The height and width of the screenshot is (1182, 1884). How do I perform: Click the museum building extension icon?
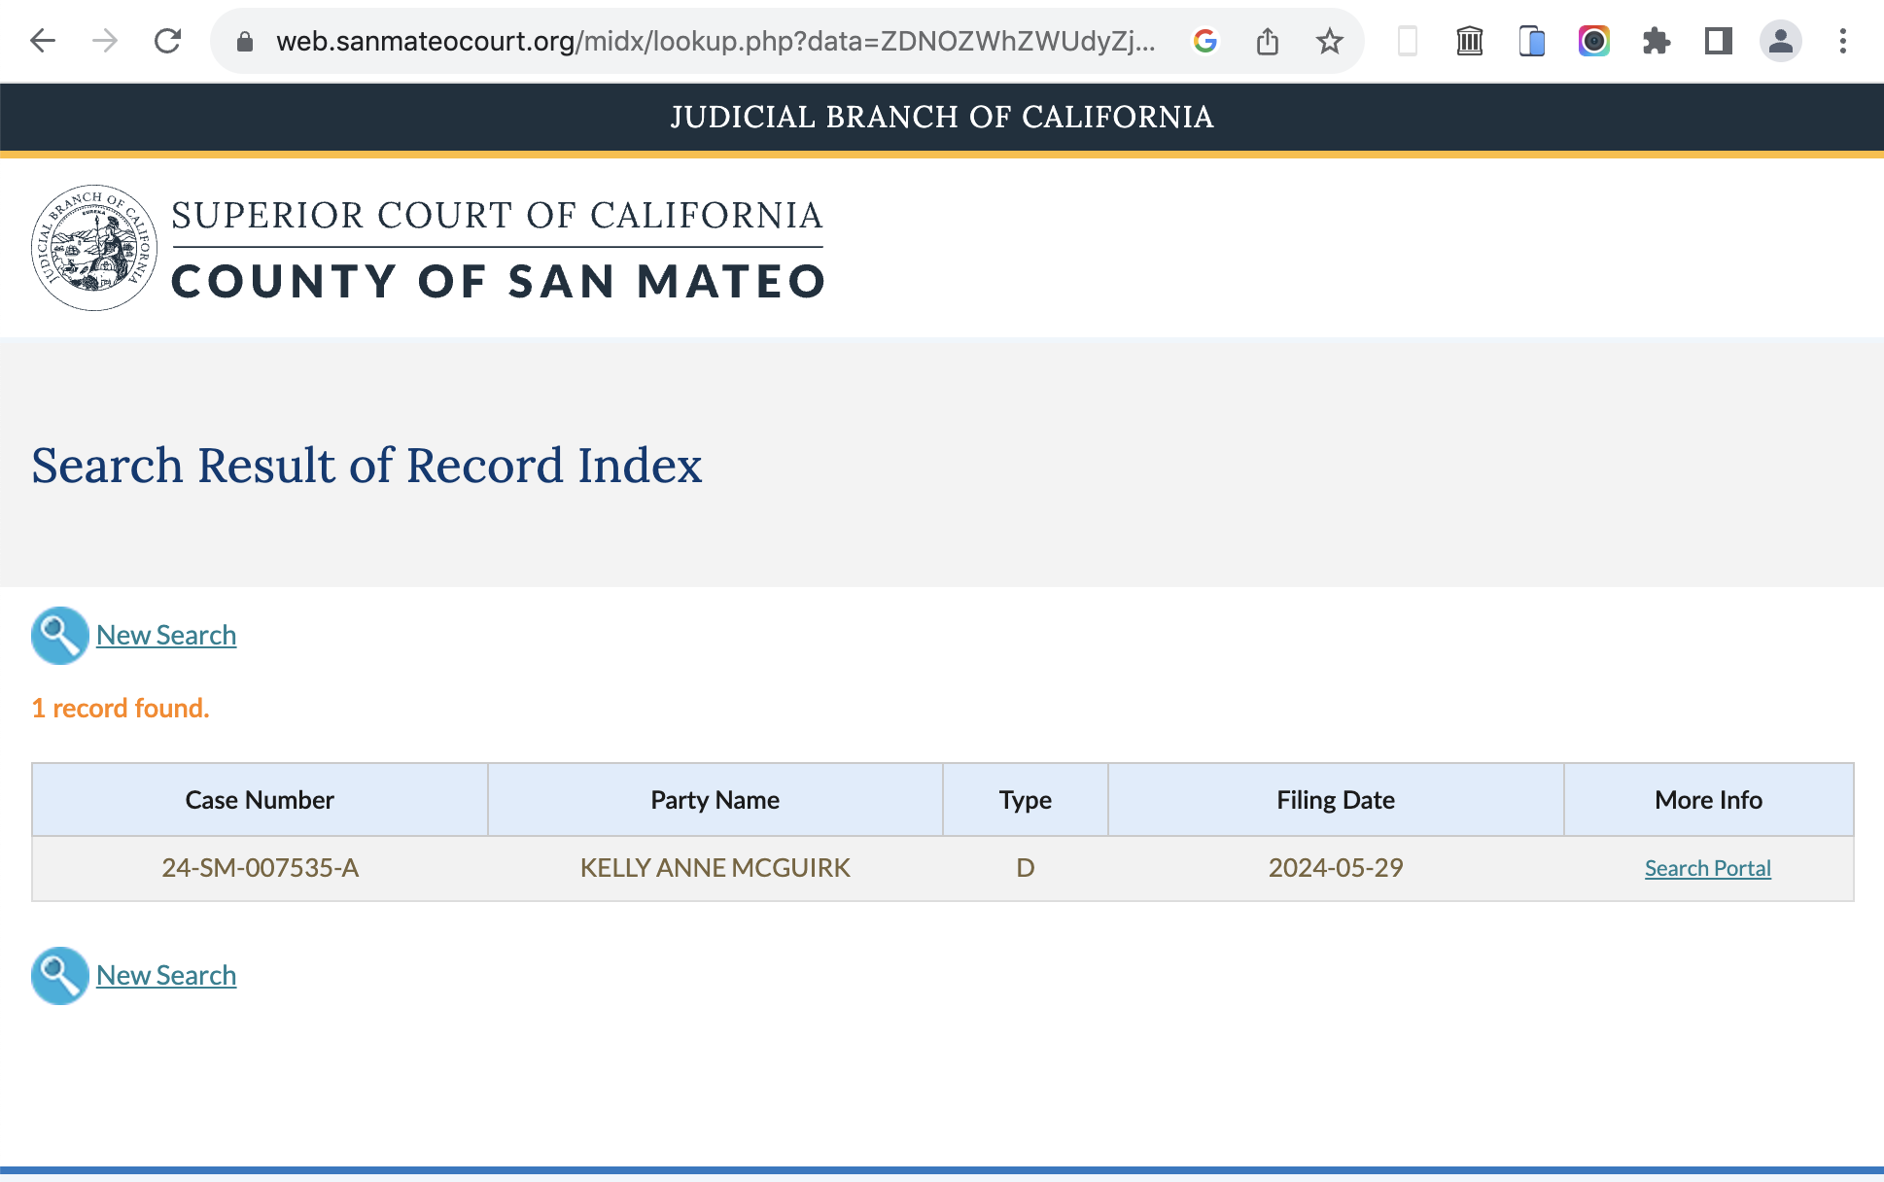tap(1470, 41)
